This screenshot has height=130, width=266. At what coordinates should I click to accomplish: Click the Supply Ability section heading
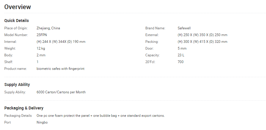[x=17, y=85]
